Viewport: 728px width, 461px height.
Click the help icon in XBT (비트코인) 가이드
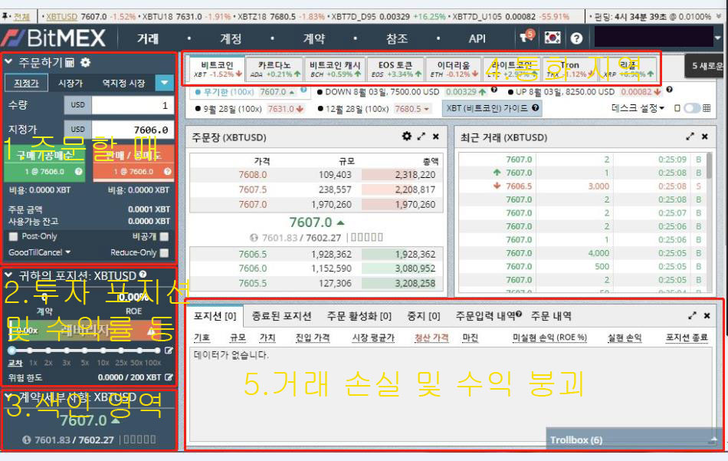536,108
